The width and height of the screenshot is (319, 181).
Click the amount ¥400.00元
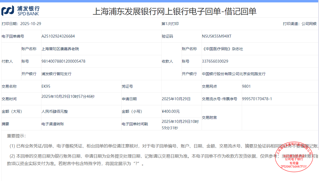click(171, 111)
